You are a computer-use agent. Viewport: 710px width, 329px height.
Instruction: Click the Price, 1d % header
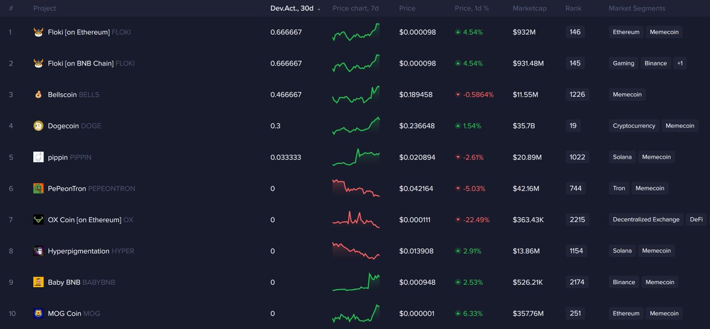(472, 8)
